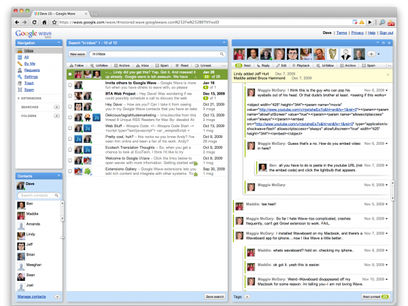Click Read in the inbox toolbar

coord(182,65)
